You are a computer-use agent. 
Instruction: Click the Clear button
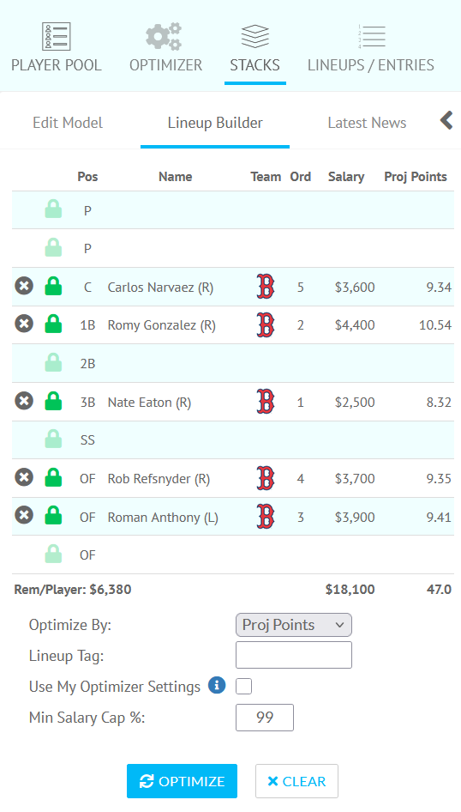(x=296, y=781)
